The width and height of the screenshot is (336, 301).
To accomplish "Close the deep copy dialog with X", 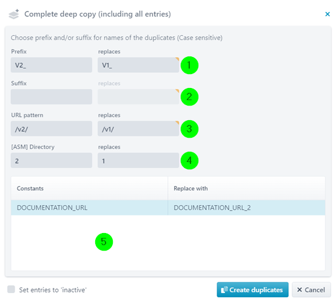I will point(328,14).
